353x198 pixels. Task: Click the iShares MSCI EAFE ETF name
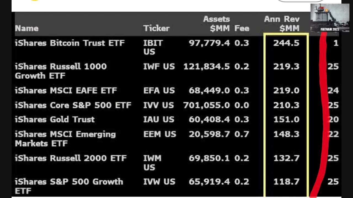tap(66, 90)
